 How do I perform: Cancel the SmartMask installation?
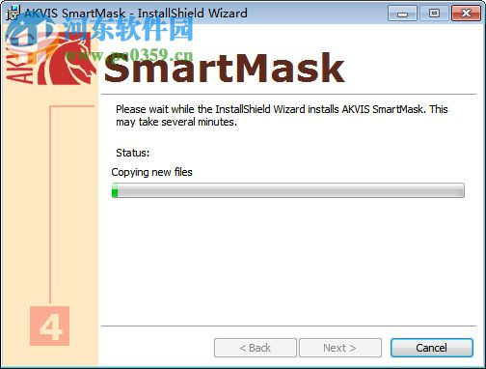pyautogui.click(x=432, y=348)
